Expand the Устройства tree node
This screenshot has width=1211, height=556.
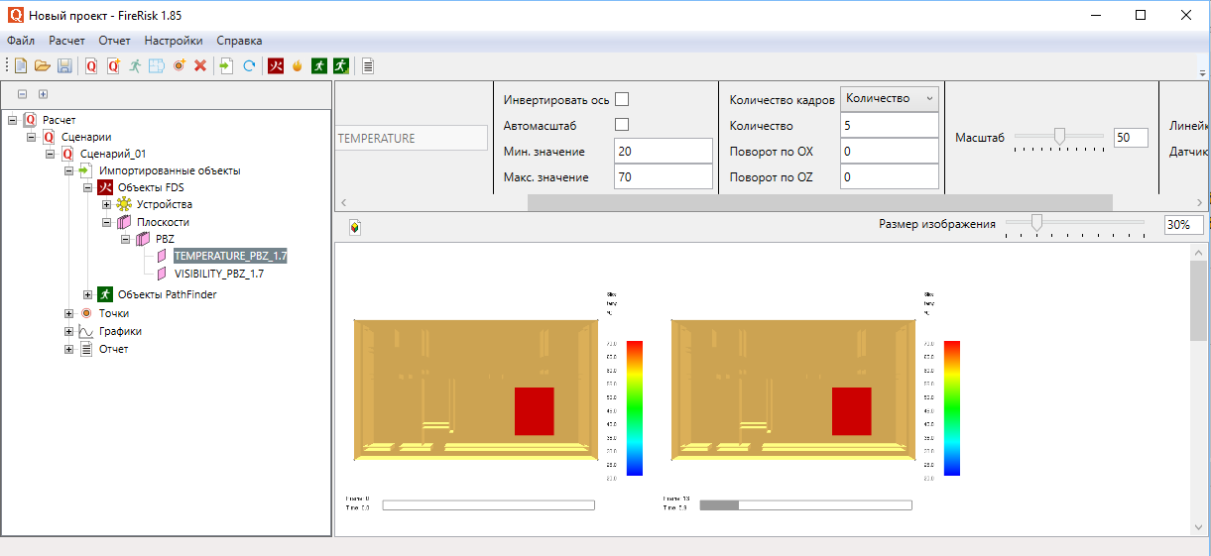pyautogui.click(x=106, y=204)
